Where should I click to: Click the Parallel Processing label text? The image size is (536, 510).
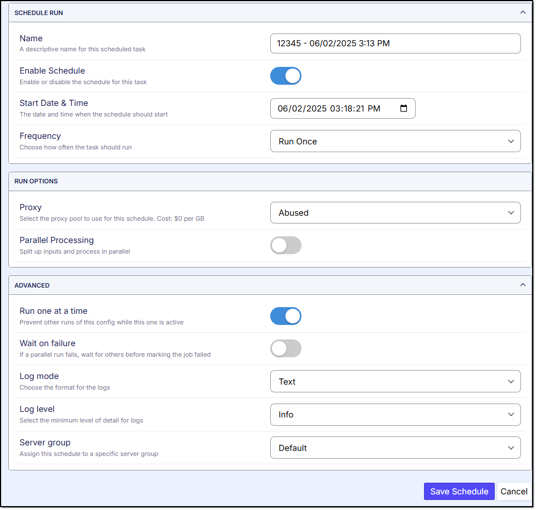tap(56, 240)
